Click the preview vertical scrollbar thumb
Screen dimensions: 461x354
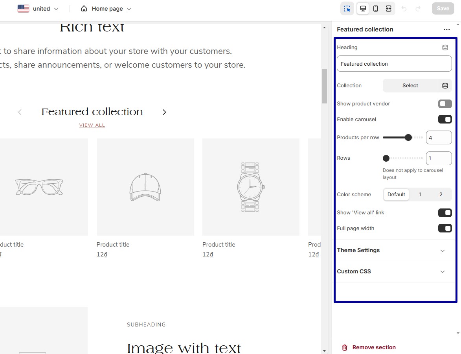click(324, 86)
